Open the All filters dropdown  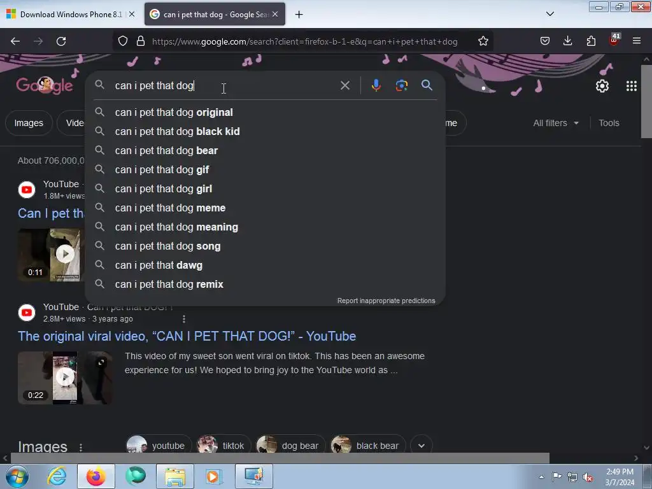click(556, 123)
